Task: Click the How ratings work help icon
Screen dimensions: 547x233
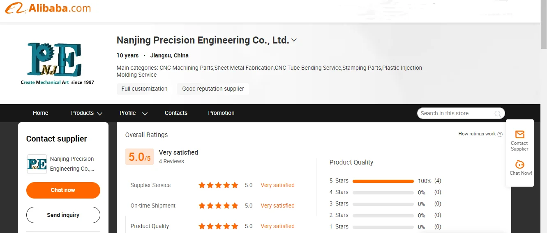Action: [x=500, y=134]
